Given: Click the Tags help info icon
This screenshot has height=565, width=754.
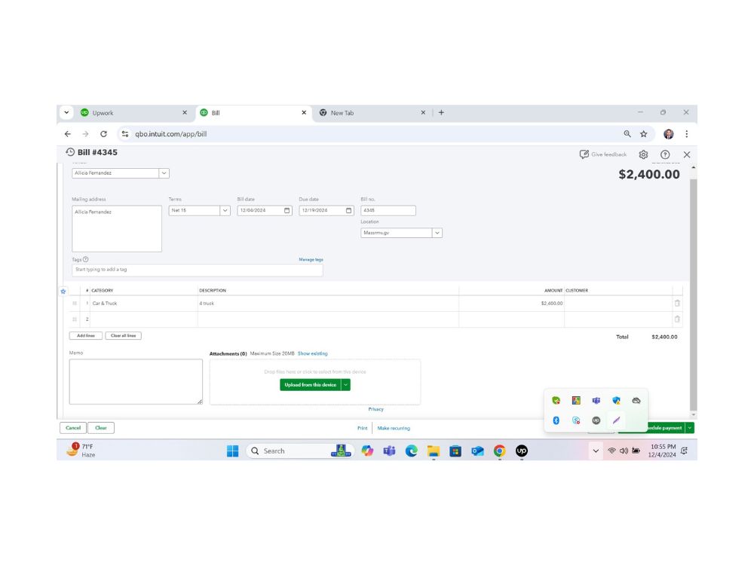Looking at the screenshot, I should (86, 259).
